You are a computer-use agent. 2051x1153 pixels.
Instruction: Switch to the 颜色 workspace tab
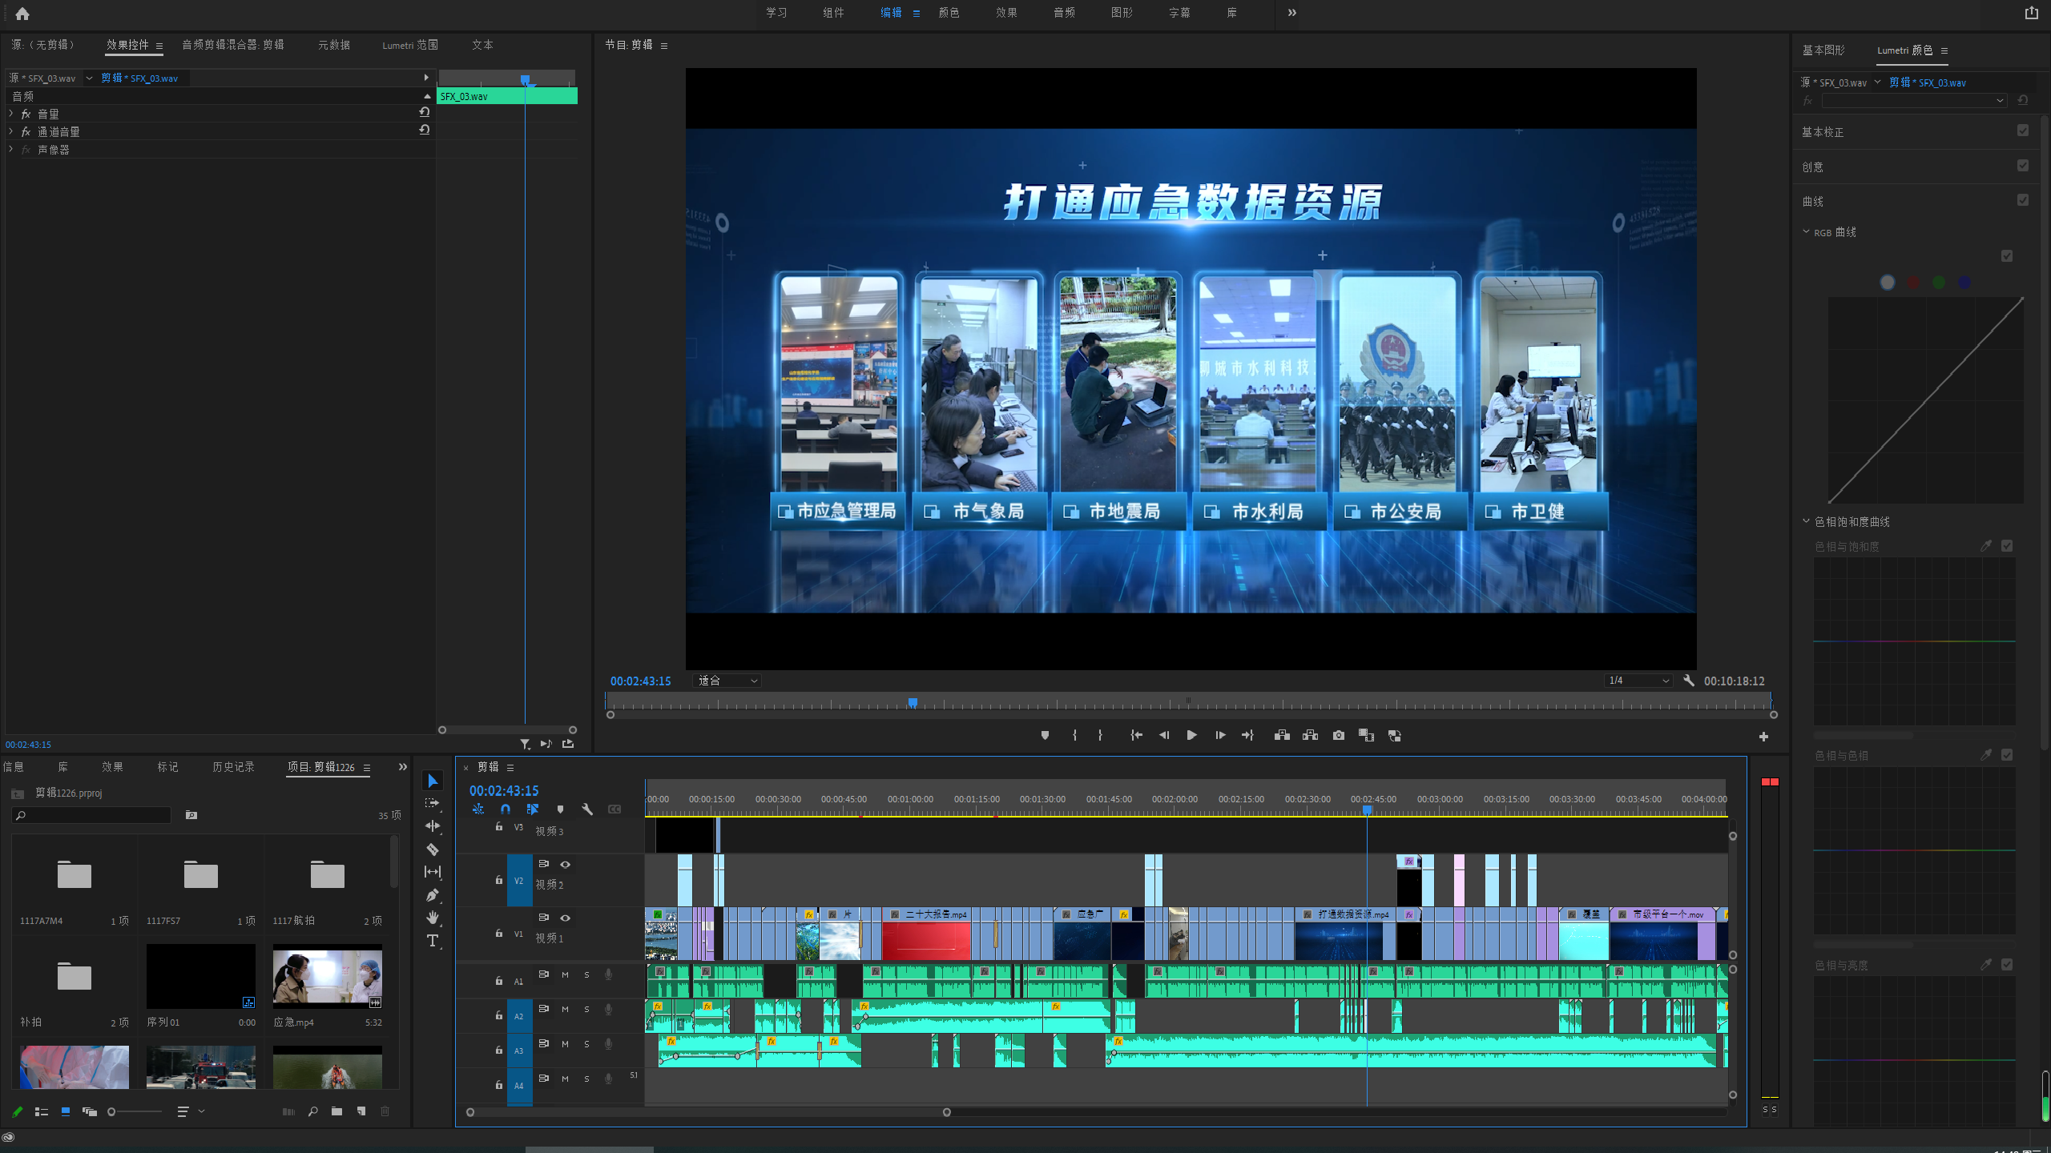point(949,13)
